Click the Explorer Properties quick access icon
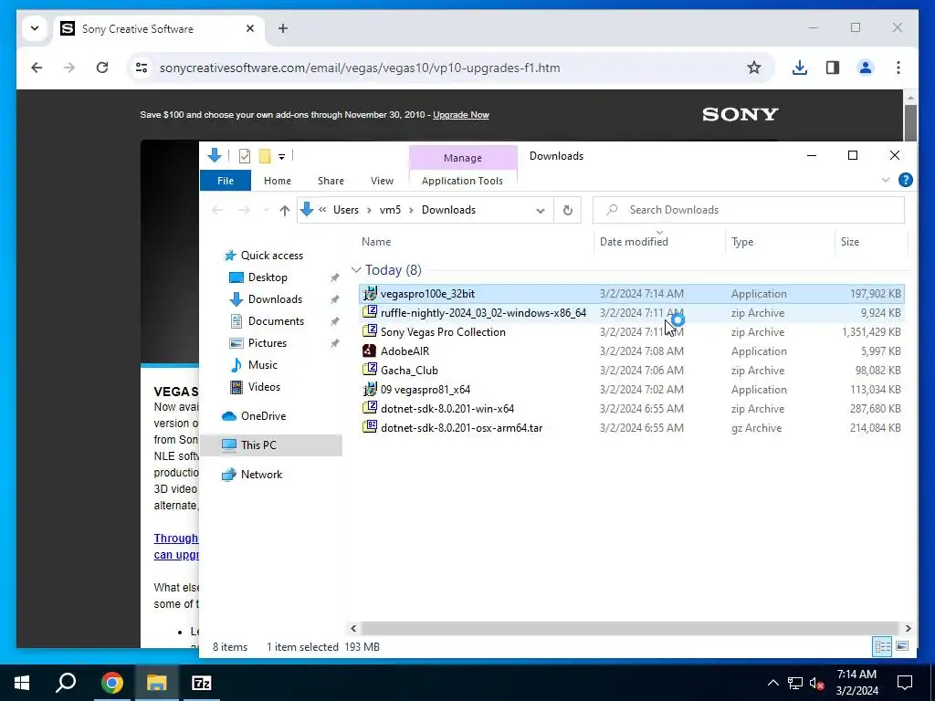The image size is (935, 701). coord(245,156)
